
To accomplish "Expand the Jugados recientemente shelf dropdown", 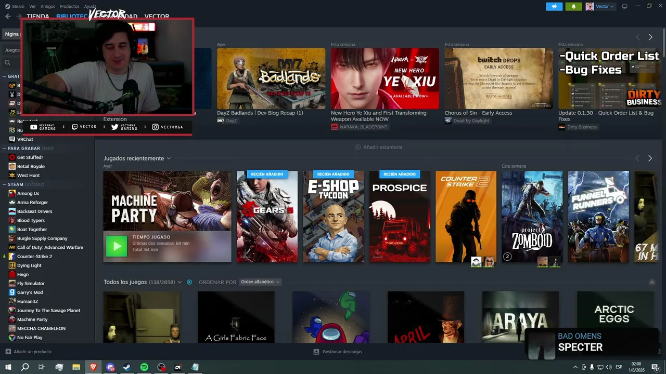I will [169, 158].
